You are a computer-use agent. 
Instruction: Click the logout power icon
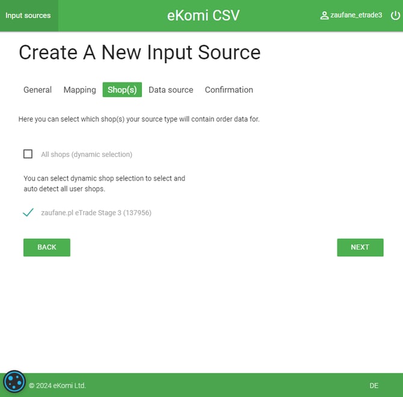[x=395, y=15]
